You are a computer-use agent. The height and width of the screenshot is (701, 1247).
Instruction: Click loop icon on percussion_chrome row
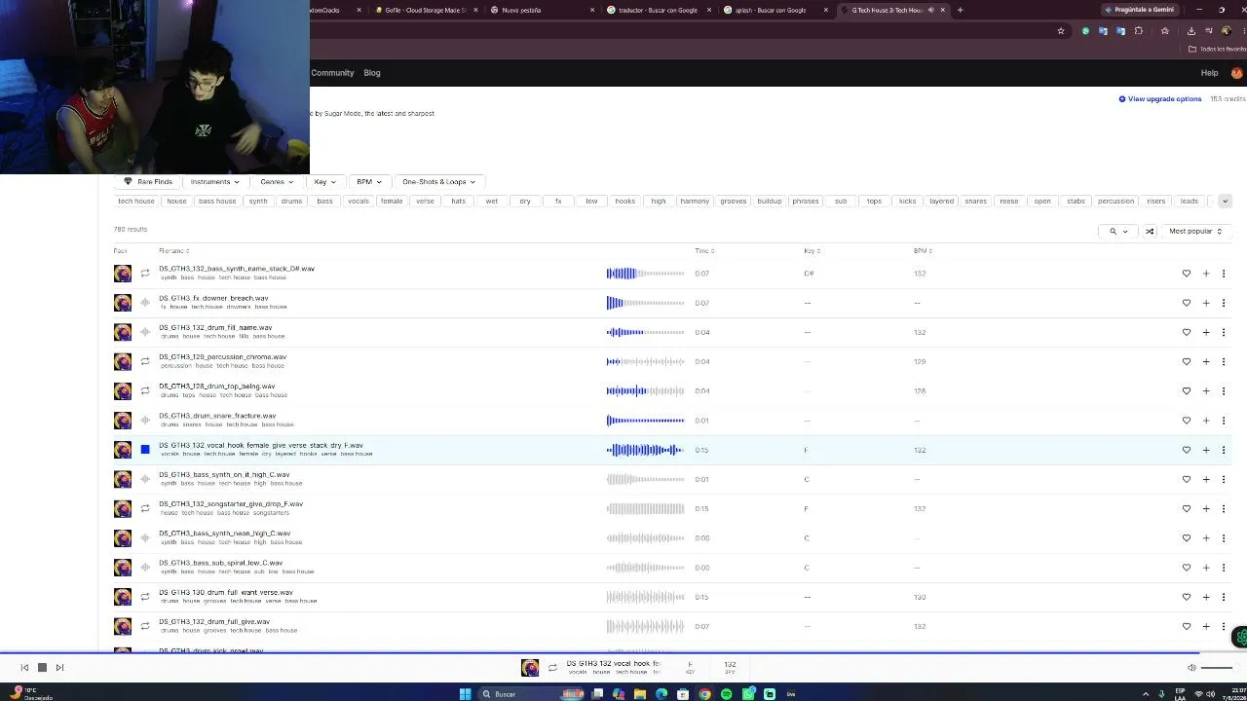coord(145,361)
